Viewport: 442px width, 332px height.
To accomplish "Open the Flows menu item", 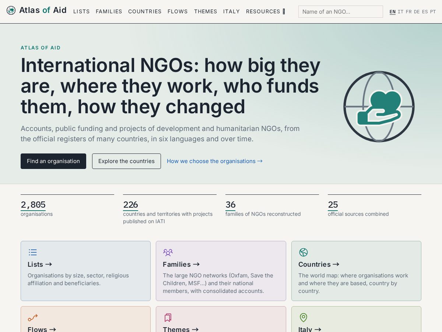I will (178, 11).
